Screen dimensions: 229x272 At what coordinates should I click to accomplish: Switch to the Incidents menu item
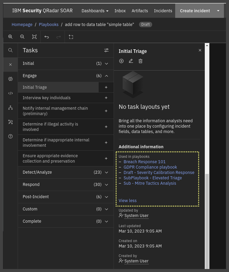pos(163,11)
